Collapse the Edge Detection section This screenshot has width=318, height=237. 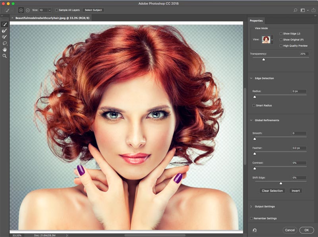pos(251,78)
